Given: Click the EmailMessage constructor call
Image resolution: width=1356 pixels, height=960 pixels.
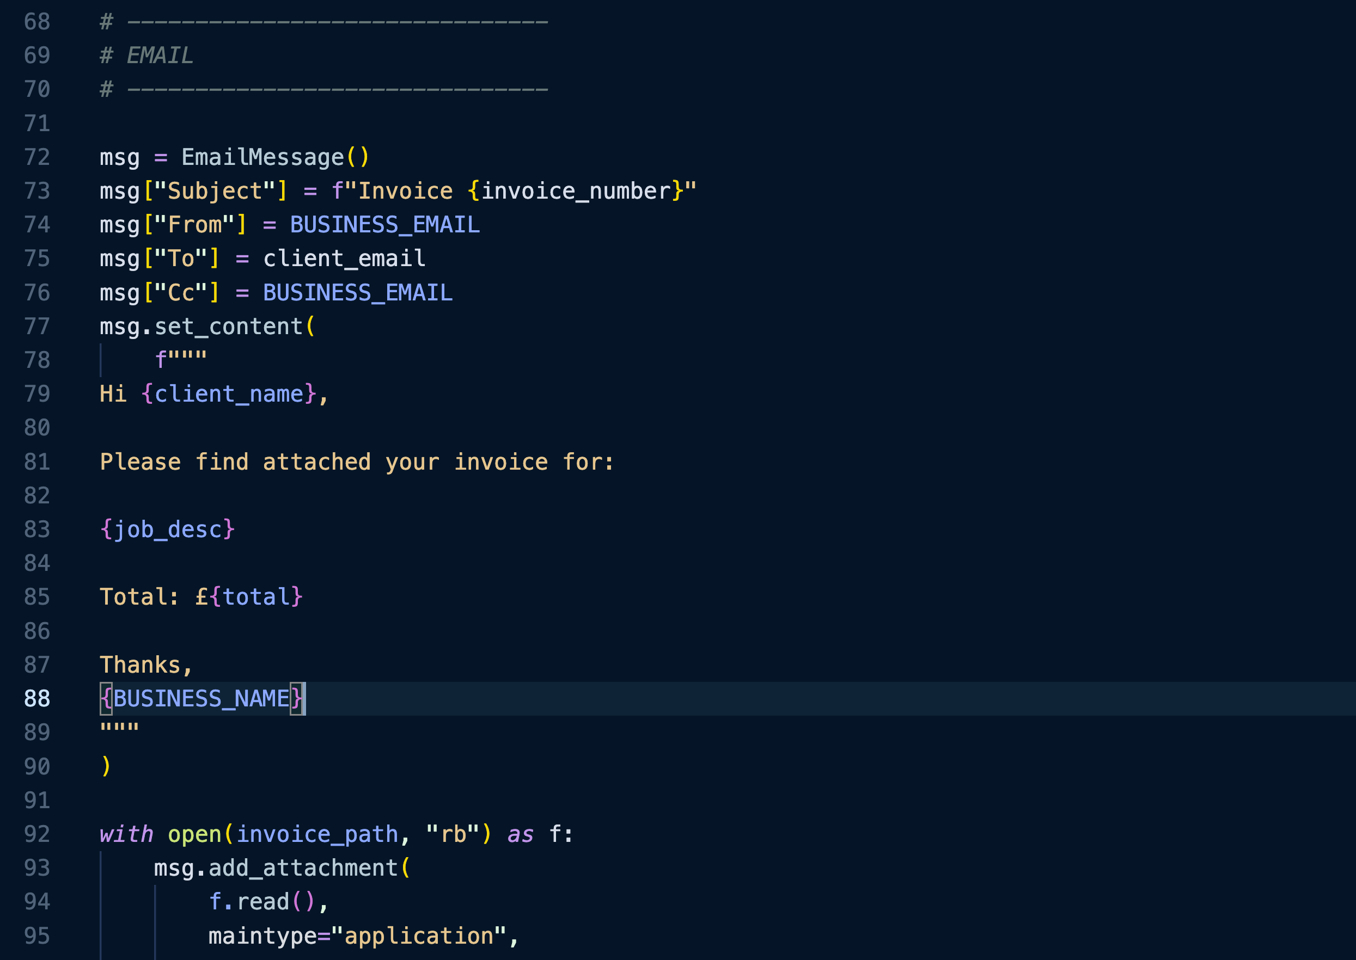Looking at the screenshot, I should [262, 157].
